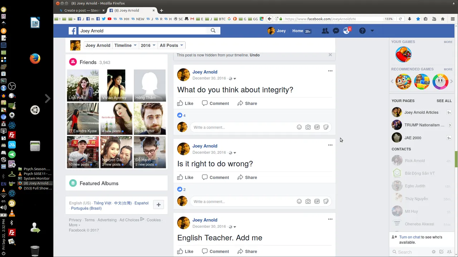Open Firefox hamburger menu

(x=453, y=19)
